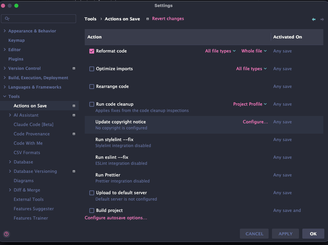This screenshot has height=245, width=328.
Task: Open the Project Profile dropdown
Action: (250, 104)
